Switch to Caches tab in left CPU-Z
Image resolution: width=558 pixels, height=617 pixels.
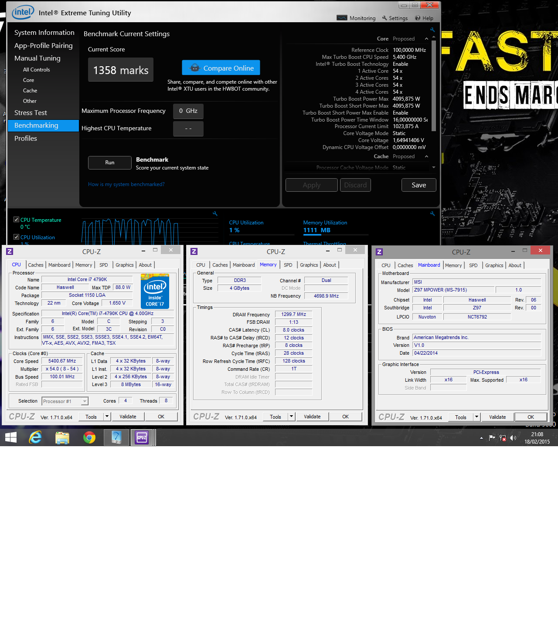coord(36,265)
